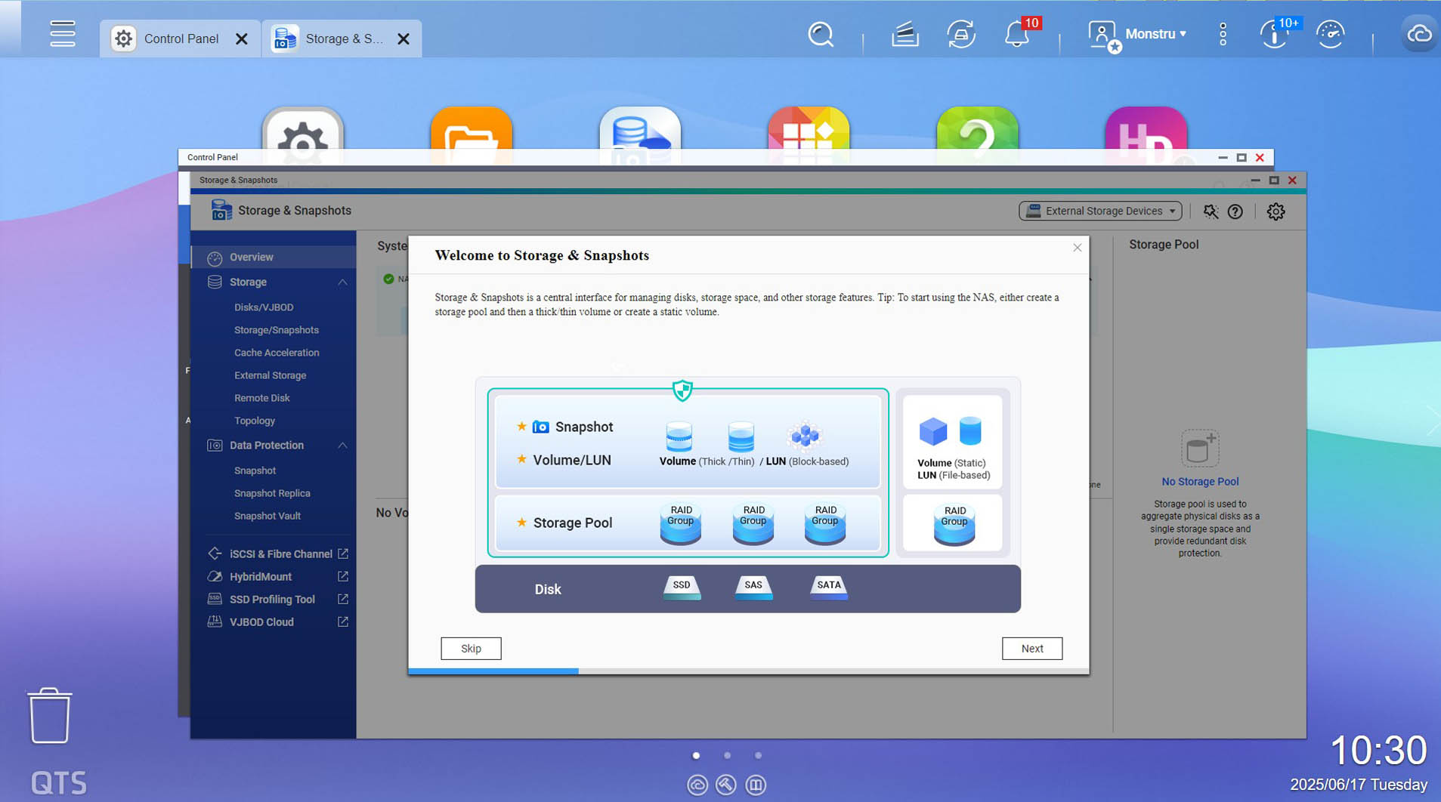1441x802 pixels.
Task: Click the Next button in welcome dialog
Action: (x=1032, y=649)
